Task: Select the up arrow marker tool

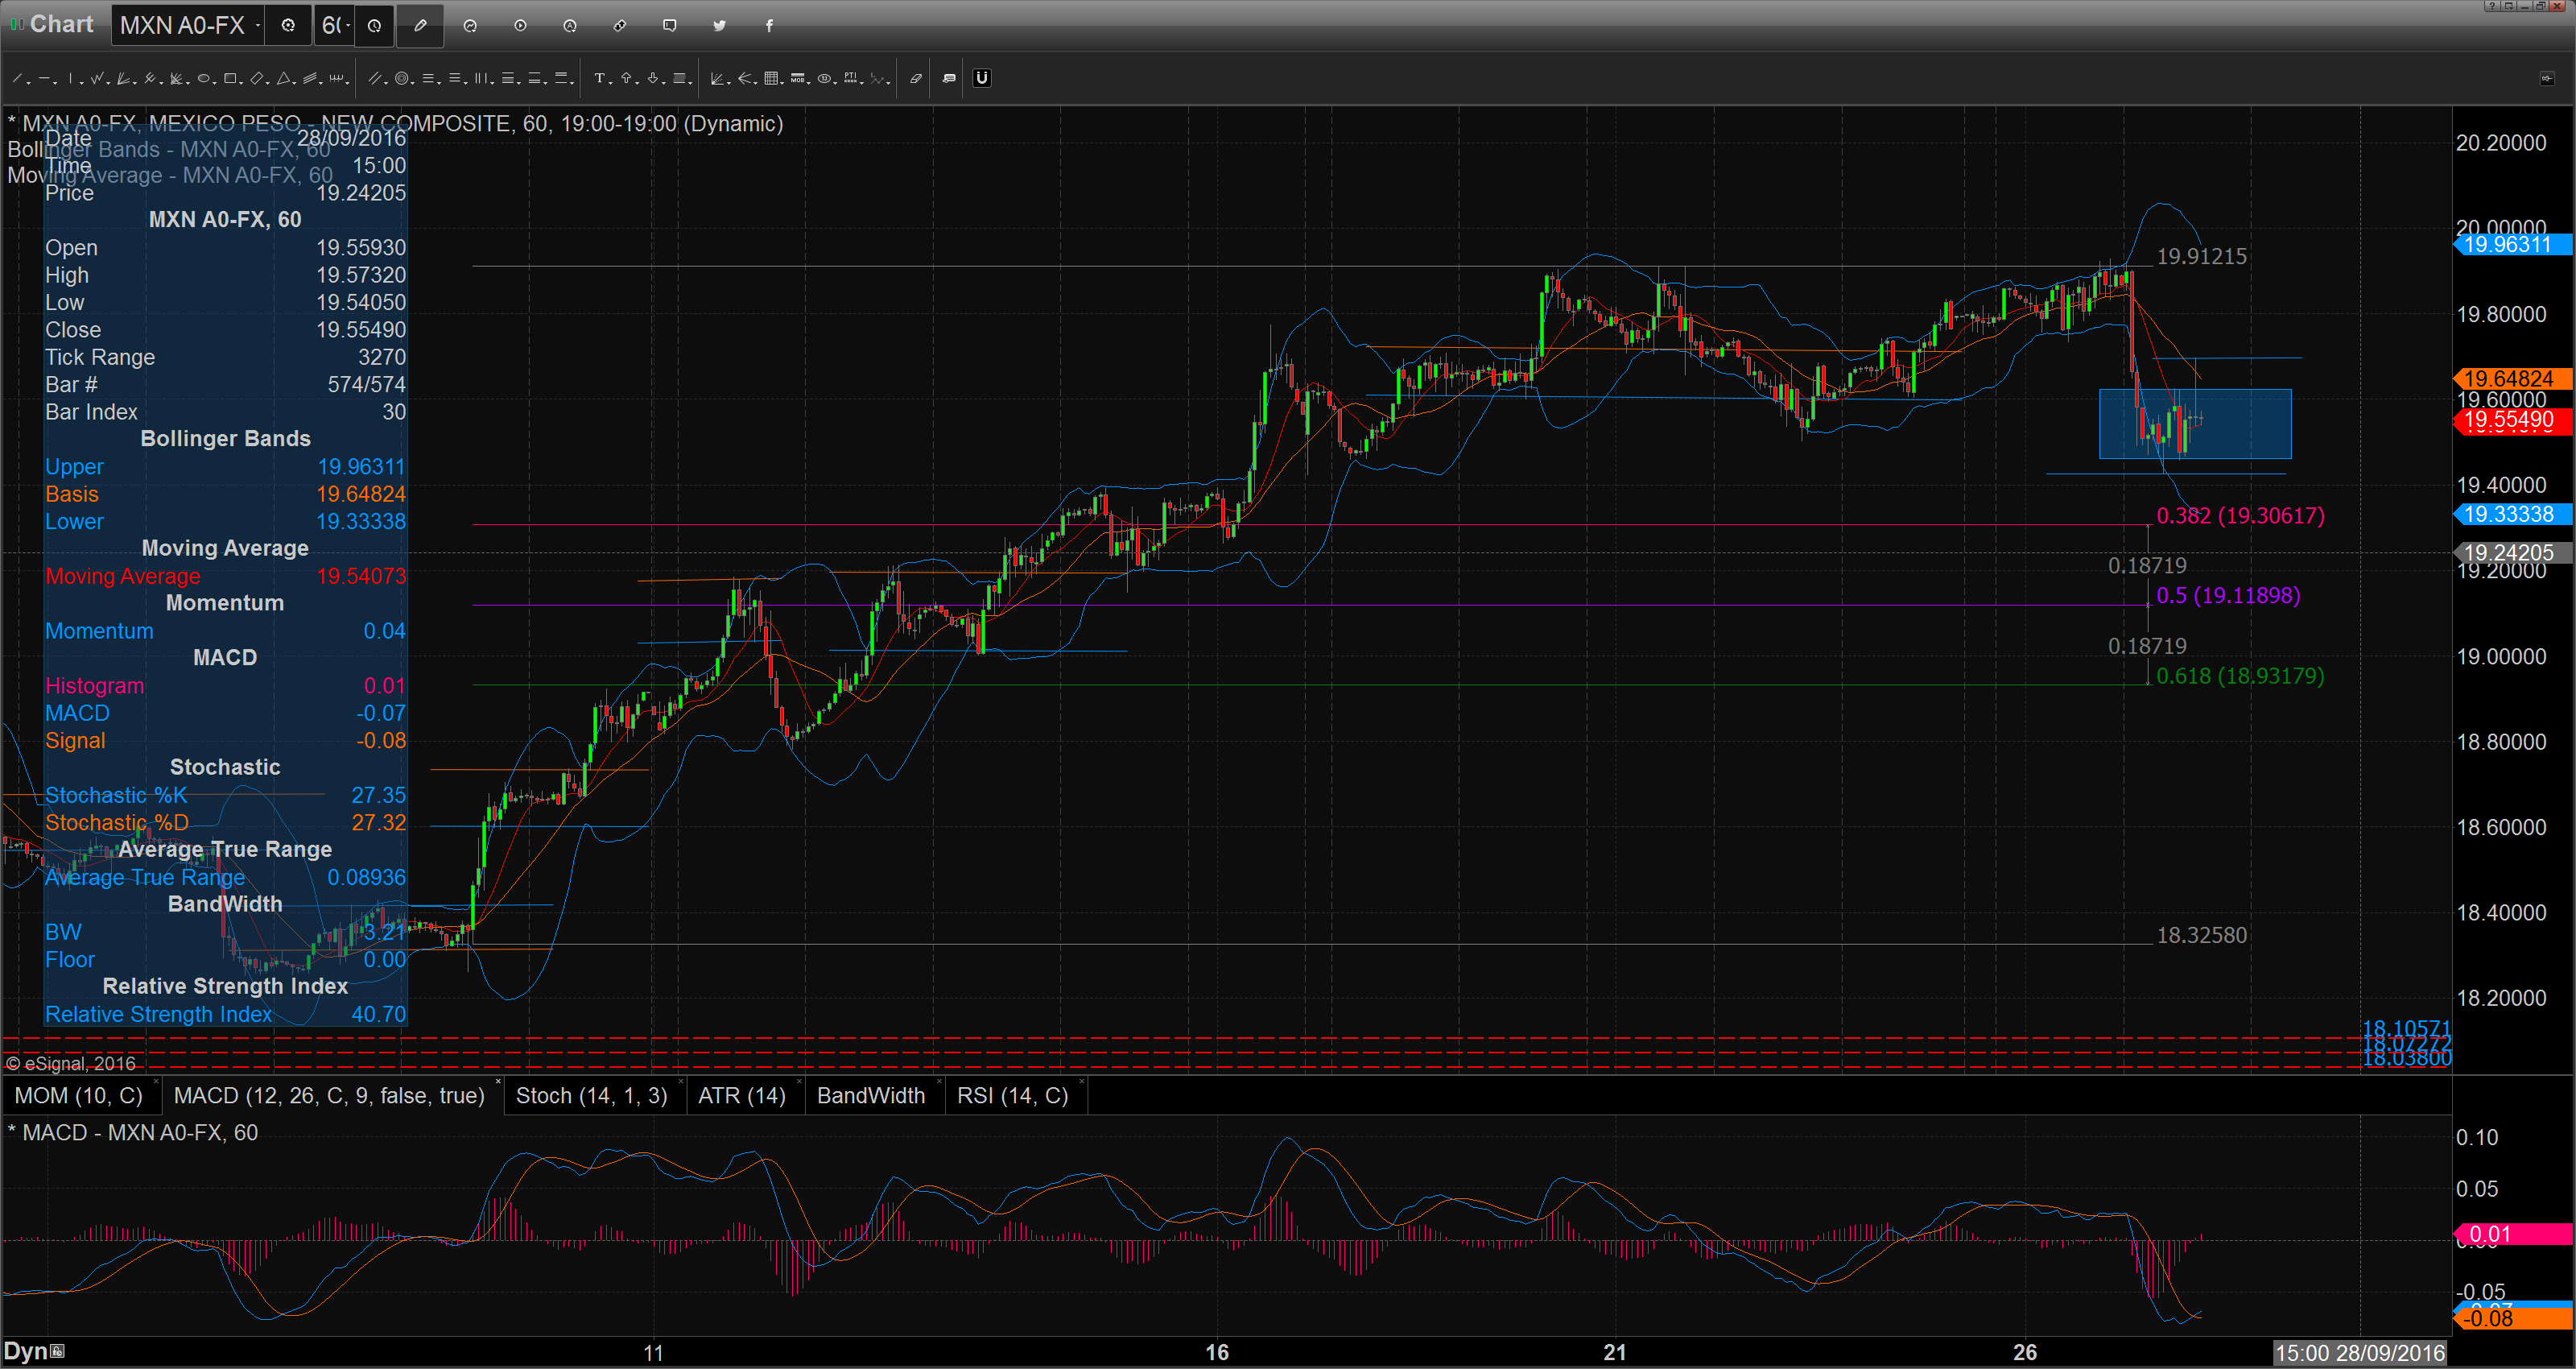Action: 626,78
